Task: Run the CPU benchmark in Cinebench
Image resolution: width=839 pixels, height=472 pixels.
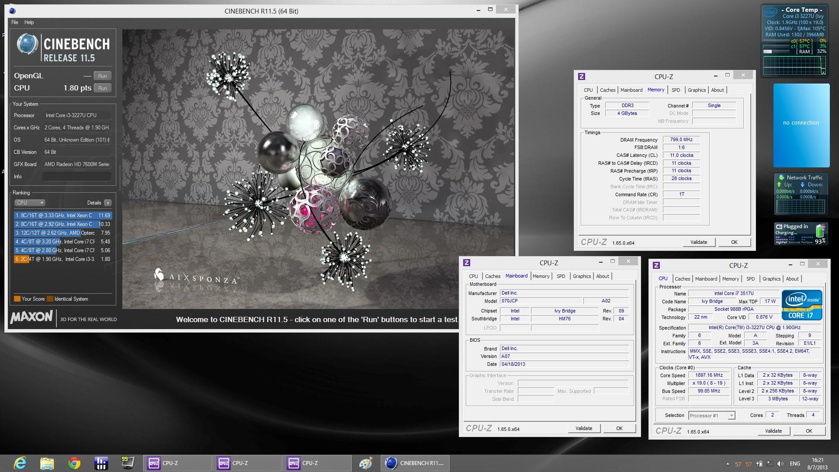Action: click(x=102, y=88)
